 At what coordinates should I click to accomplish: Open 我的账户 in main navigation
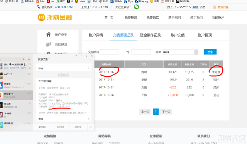218,17
